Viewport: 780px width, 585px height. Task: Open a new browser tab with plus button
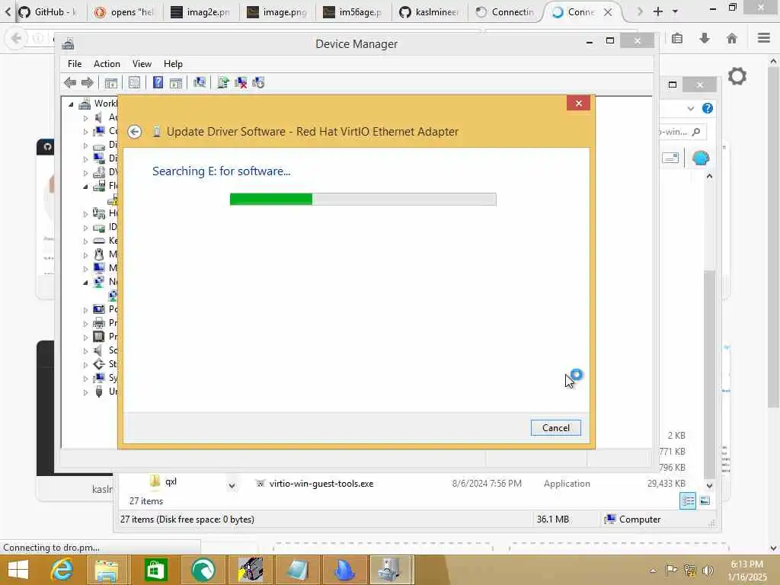click(x=657, y=11)
